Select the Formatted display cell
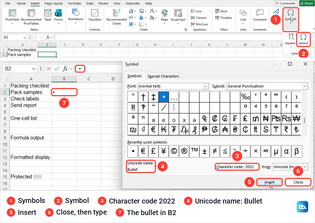315x223 pixels. (x=31, y=157)
